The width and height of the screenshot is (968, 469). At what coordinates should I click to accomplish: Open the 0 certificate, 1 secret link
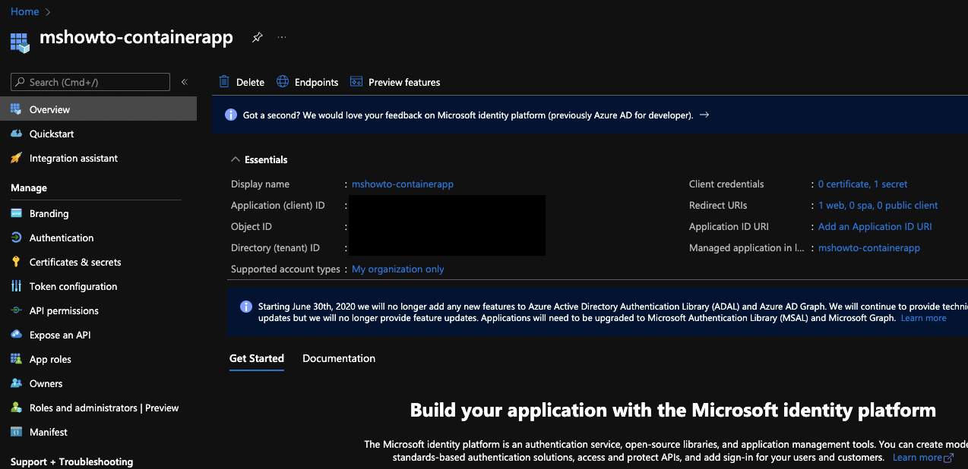862,184
